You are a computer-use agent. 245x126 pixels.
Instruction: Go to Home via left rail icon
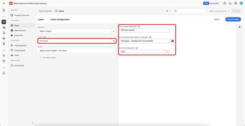[x=4, y=10]
